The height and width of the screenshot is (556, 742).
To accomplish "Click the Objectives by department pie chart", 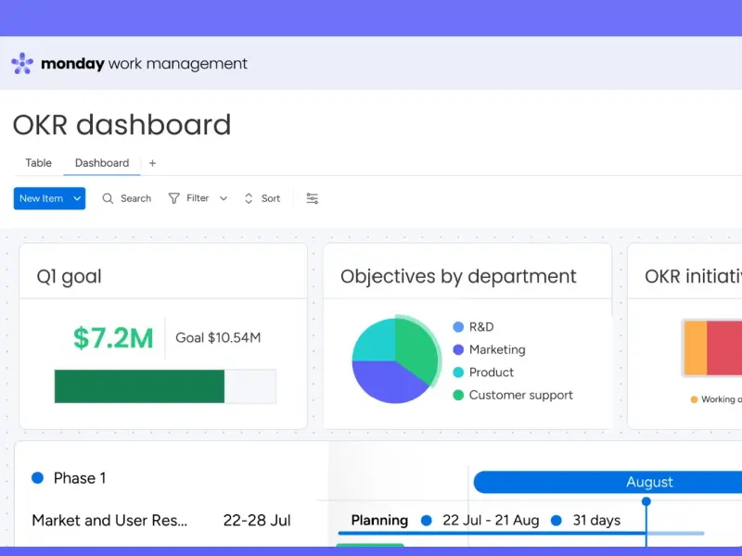I will coord(394,360).
